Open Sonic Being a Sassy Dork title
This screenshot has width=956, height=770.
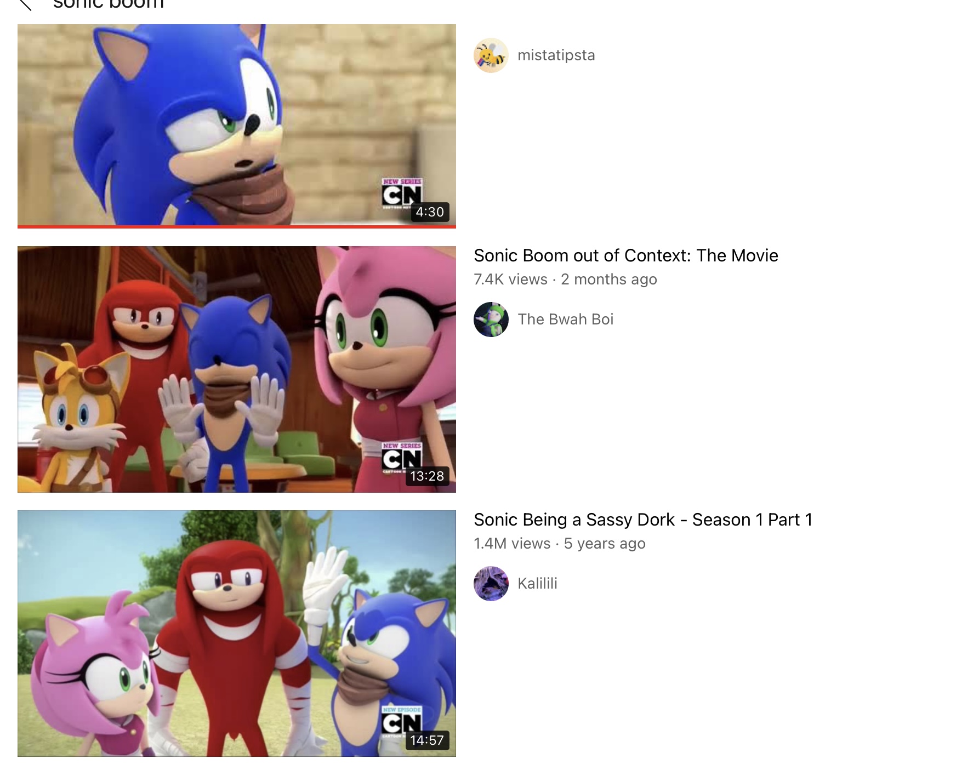[x=643, y=520]
